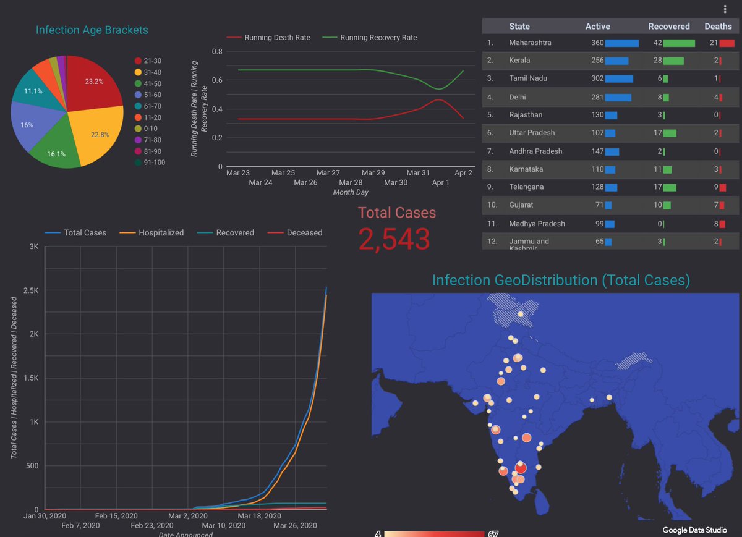Screen dimensions: 742x537
Task: Click the 16.1% pie slice
Action: pyautogui.click(x=56, y=153)
